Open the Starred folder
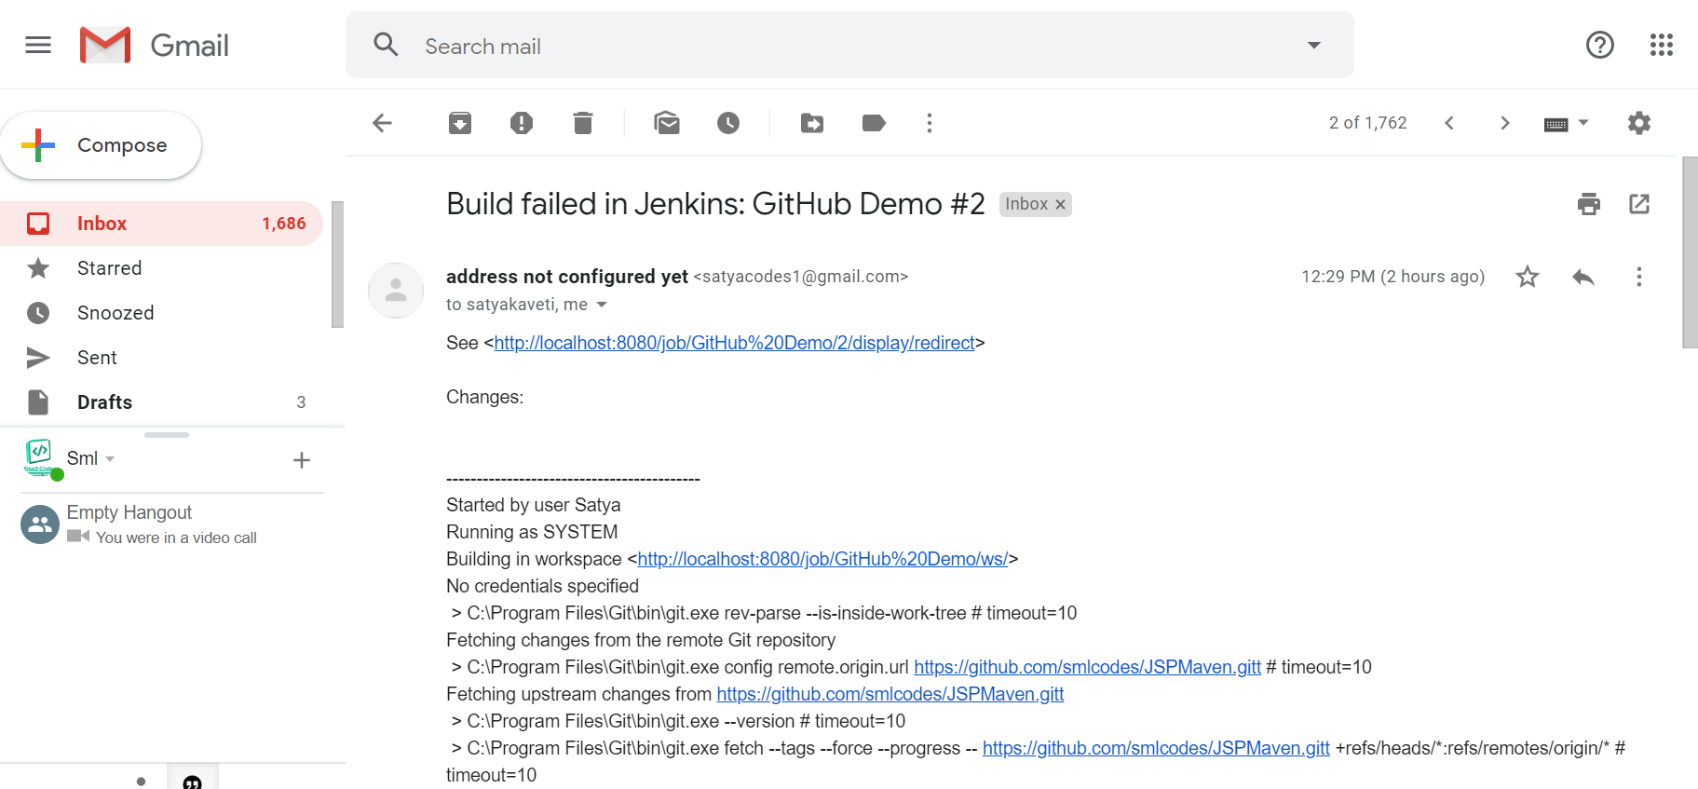Viewport: 1698px width, 789px height. pos(109,268)
